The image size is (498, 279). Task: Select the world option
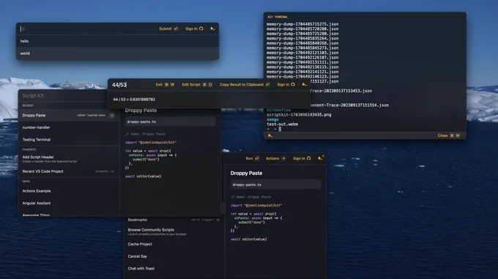(x=117, y=53)
